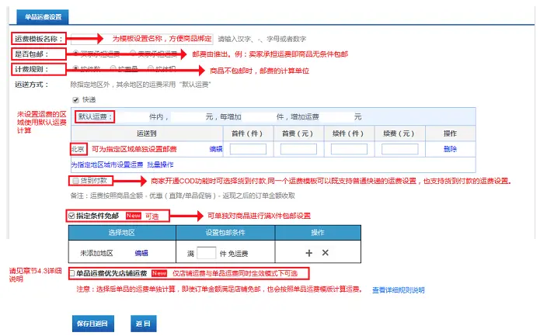Click the plus icon to add a free-shipping row
The image size is (540, 336).
pos(309,253)
